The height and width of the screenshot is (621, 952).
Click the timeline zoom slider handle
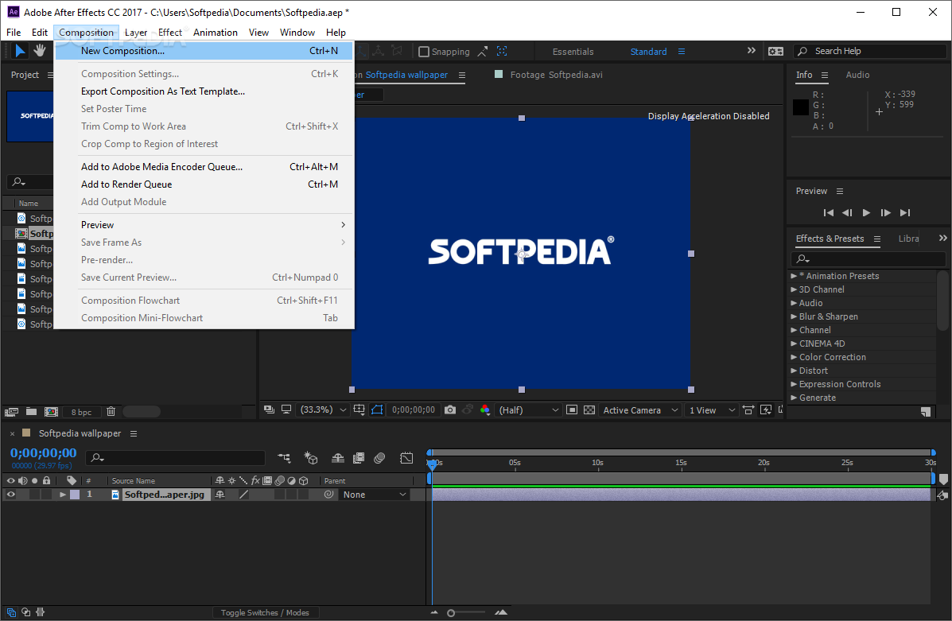[451, 613]
